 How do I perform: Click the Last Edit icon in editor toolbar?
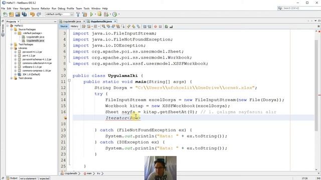click(x=84, y=26)
